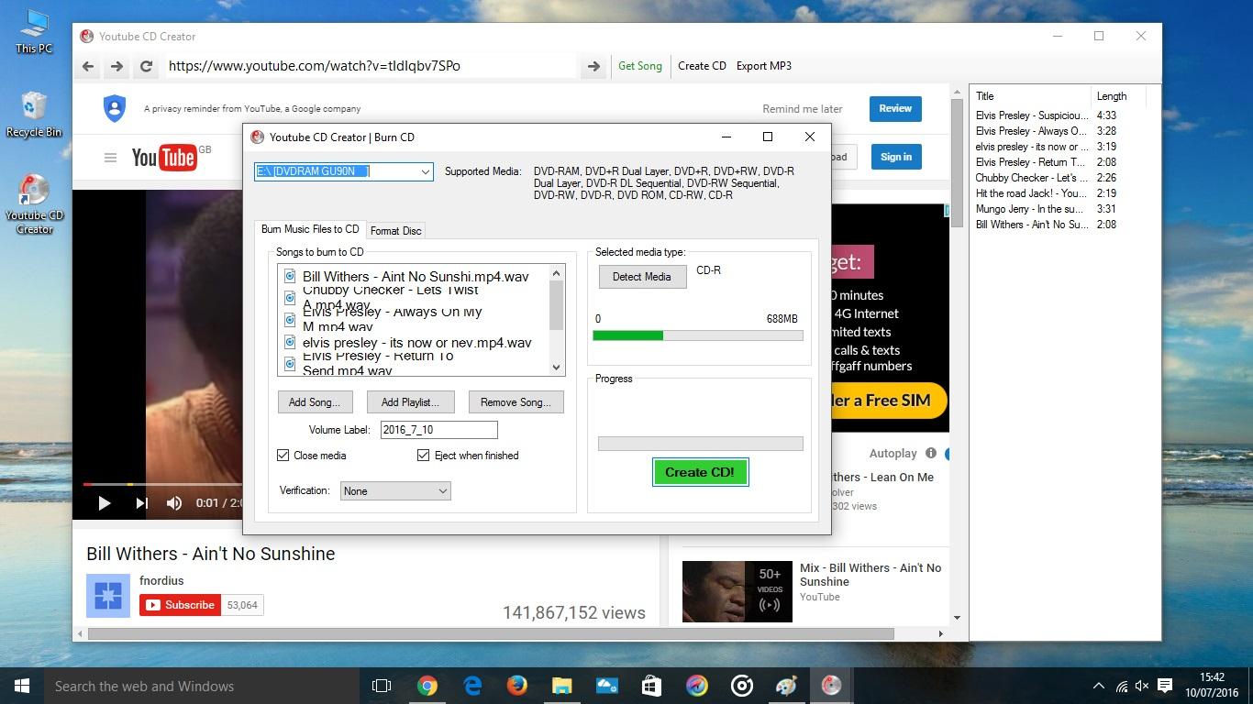This screenshot has width=1253, height=704.
Task: Click the songs list vertical scrollbar
Action: coord(556,319)
